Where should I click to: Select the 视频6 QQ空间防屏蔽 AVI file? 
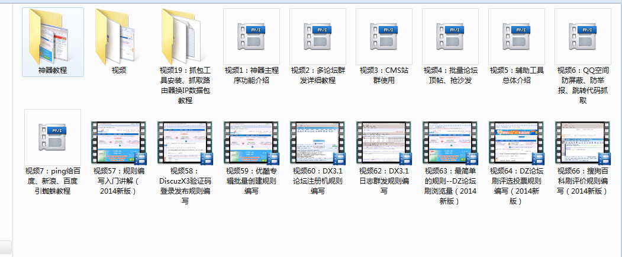(582, 37)
